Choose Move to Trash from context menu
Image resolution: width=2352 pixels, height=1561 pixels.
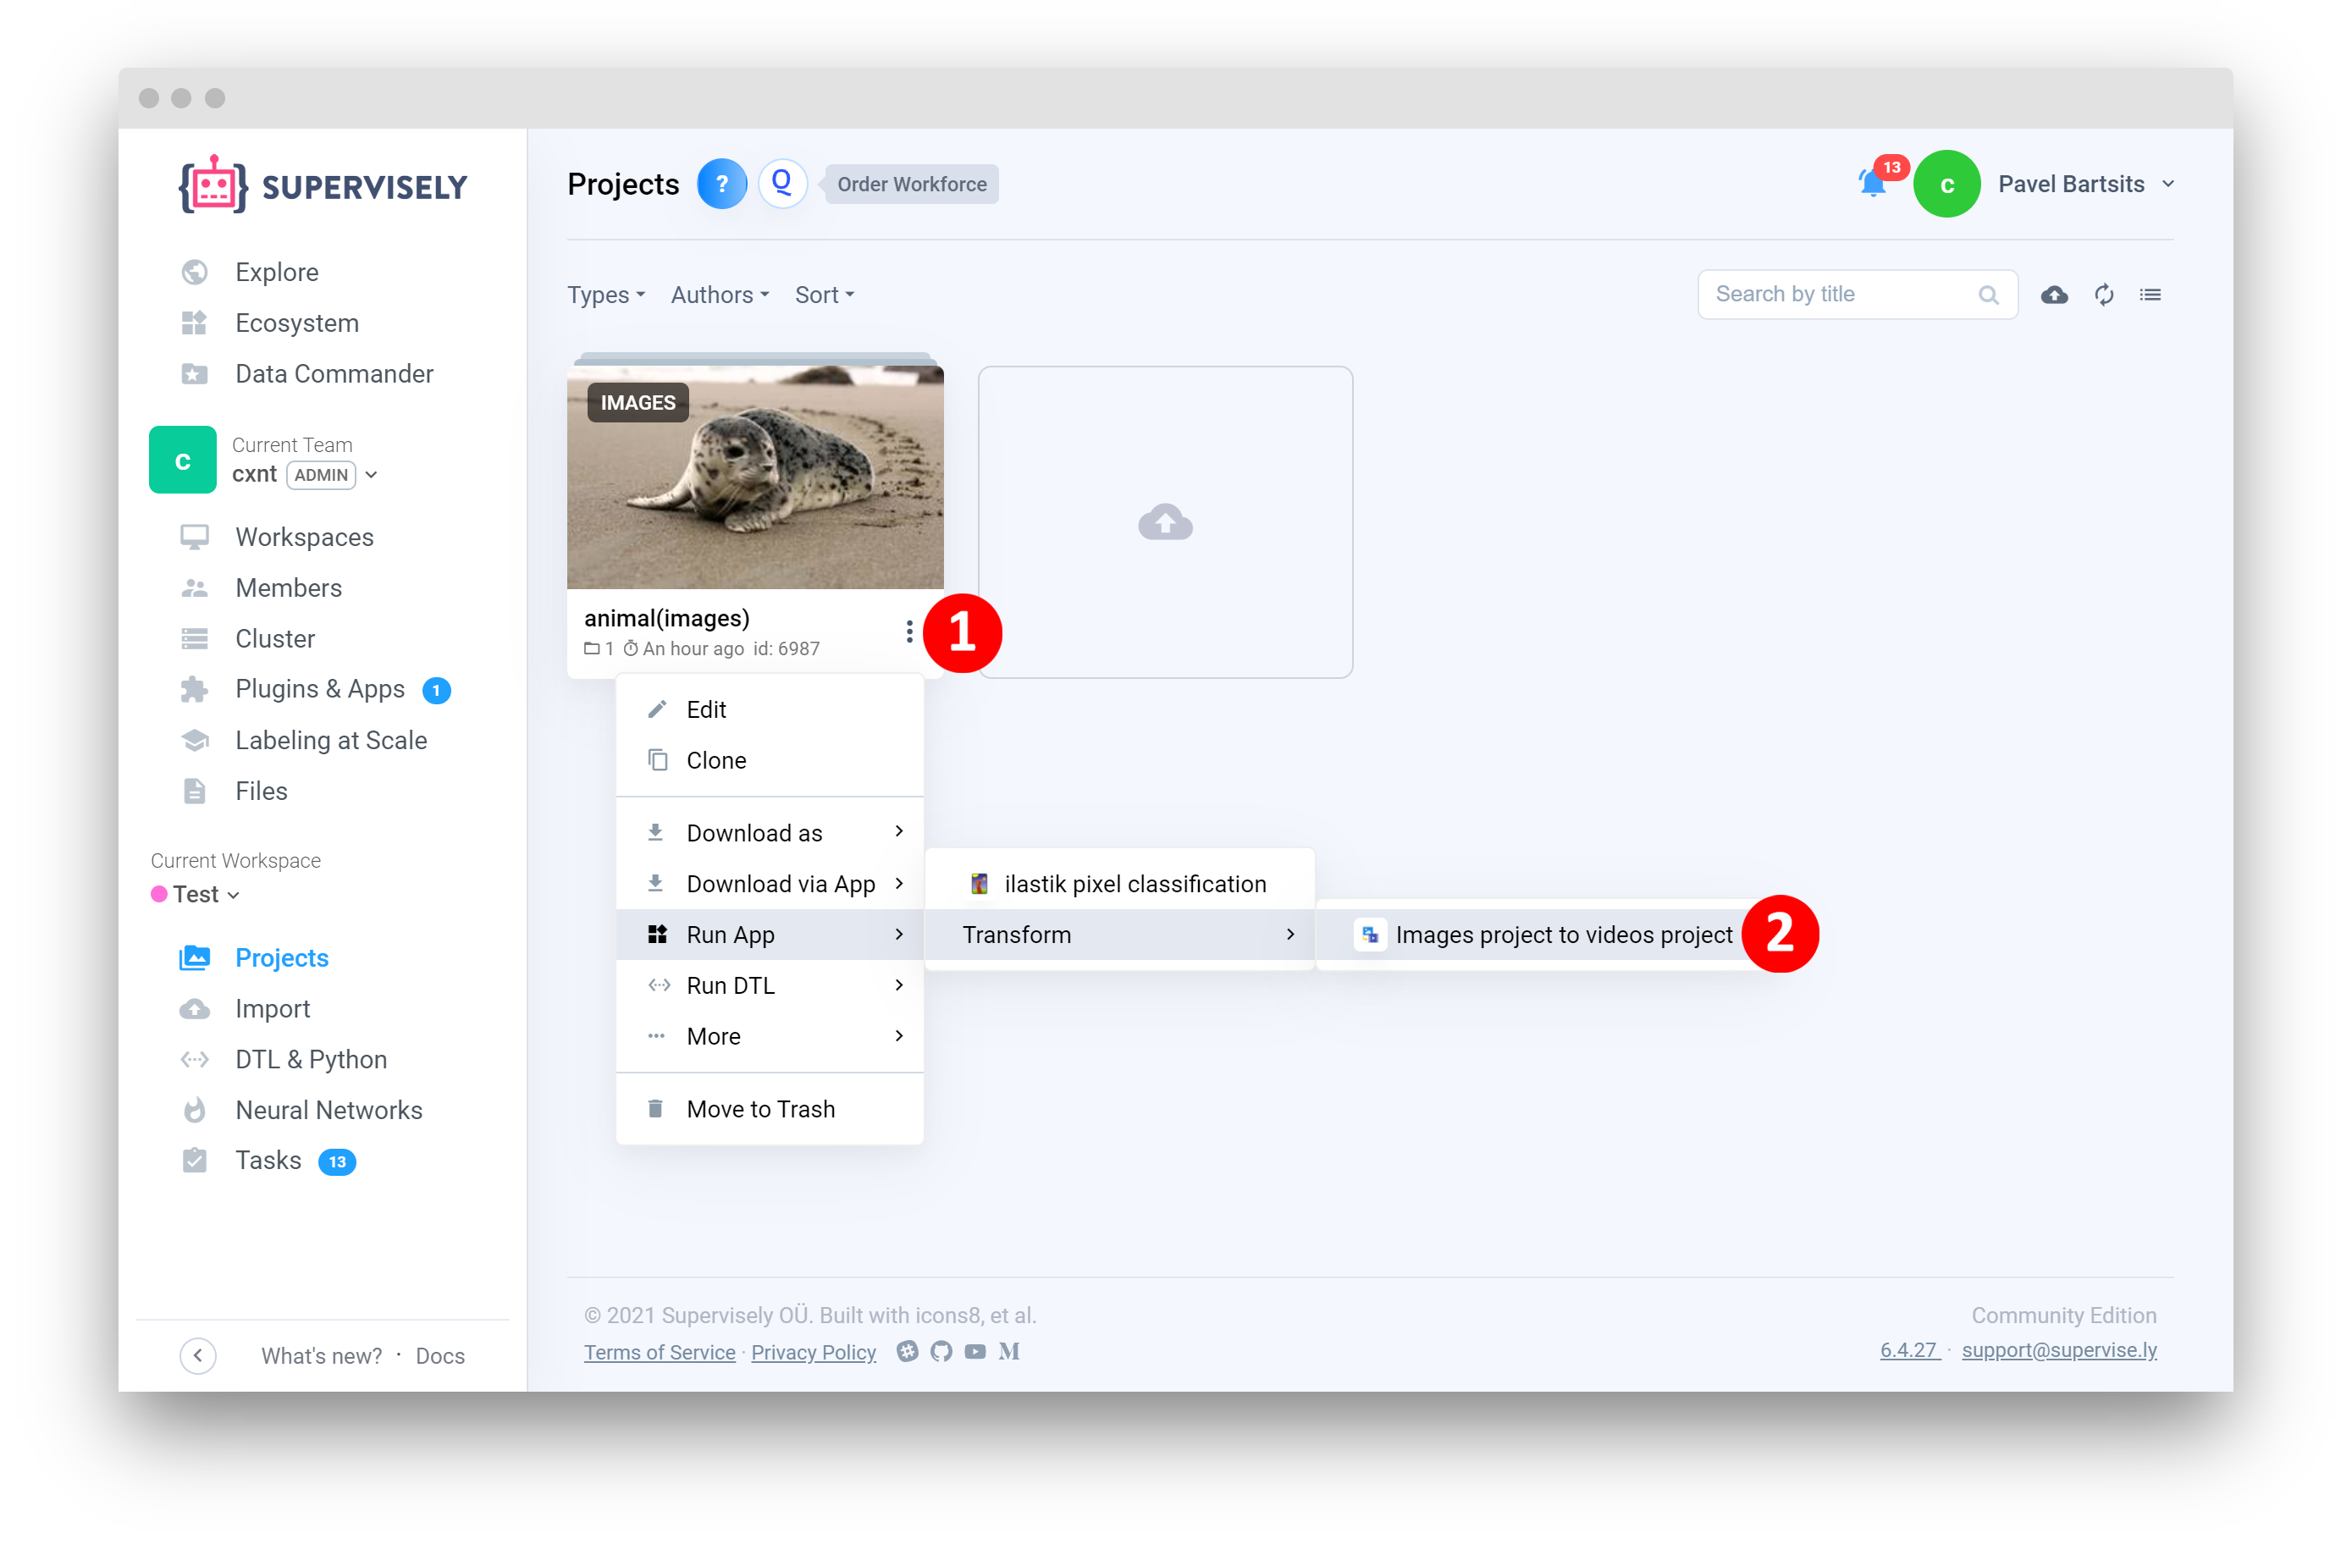pos(761,1109)
